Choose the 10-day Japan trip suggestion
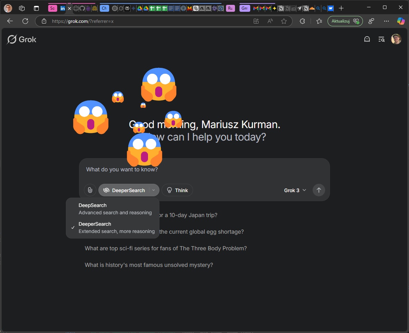 pos(188,215)
